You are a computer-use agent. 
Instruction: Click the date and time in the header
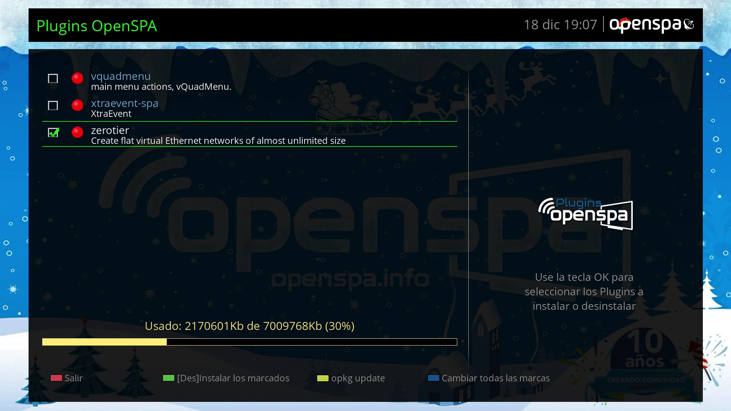(x=560, y=25)
